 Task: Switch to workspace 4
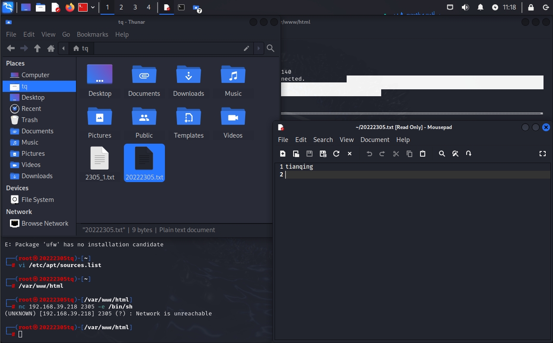149,7
